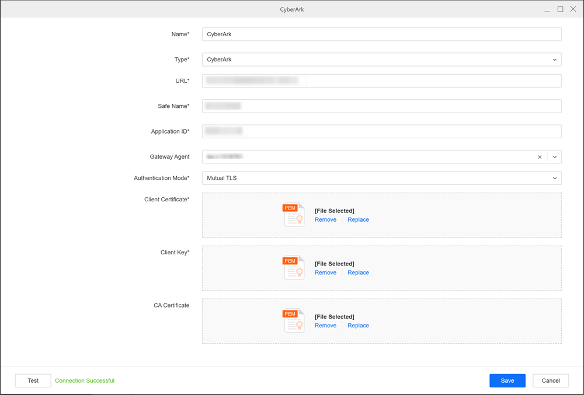This screenshot has height=395, width=584.
Task: Remove the CA Certificate file
Action: pos(325,326)
